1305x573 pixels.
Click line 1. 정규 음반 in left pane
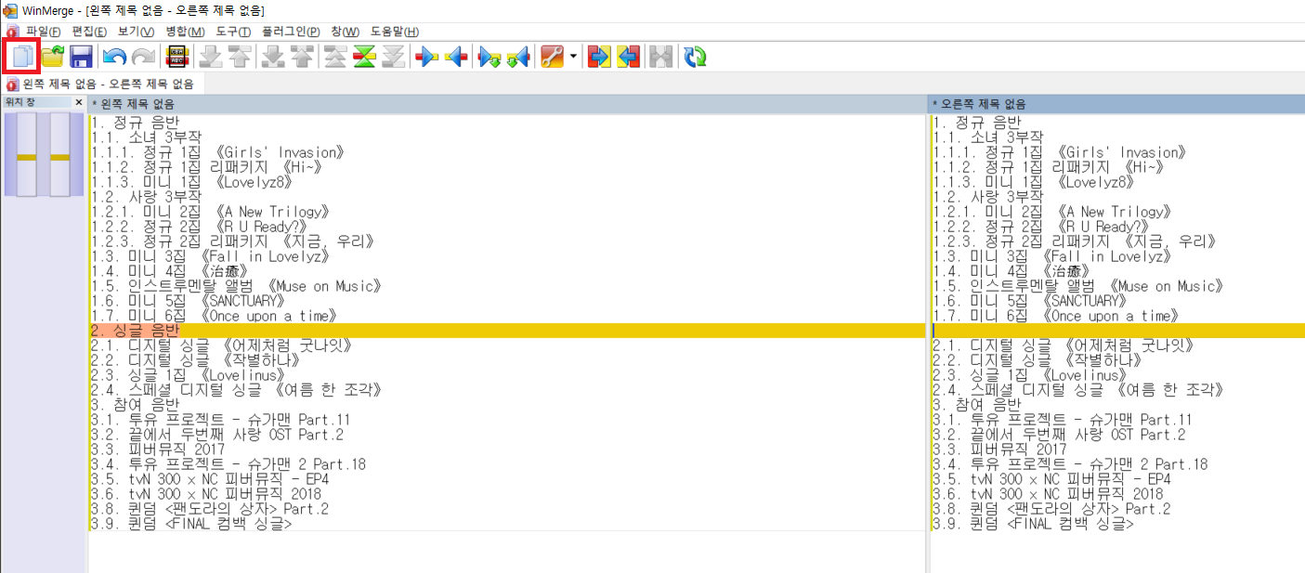click(x=136, y=123)
